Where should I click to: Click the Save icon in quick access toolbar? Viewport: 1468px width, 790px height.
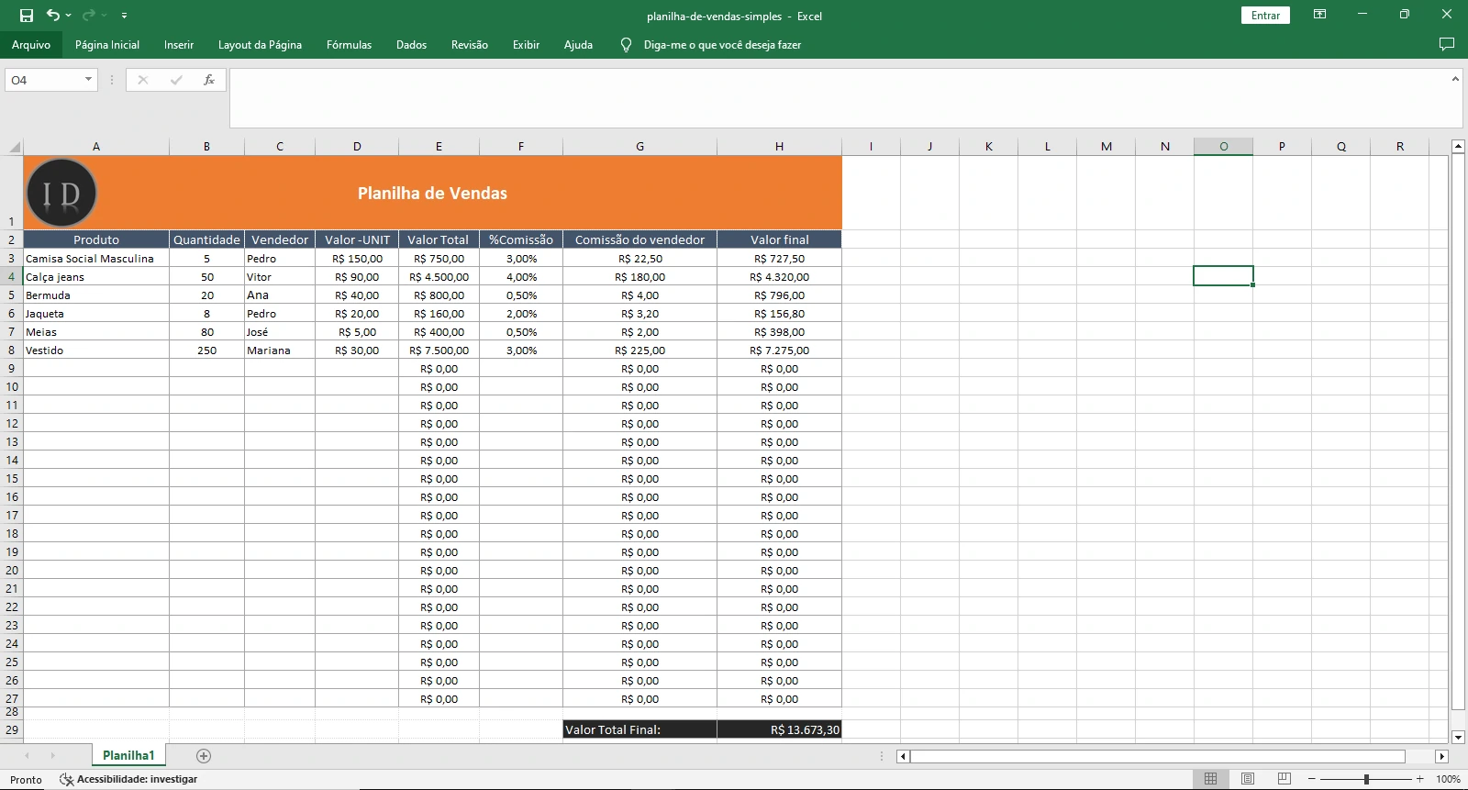pyautogui.click(x=27, y=16)
